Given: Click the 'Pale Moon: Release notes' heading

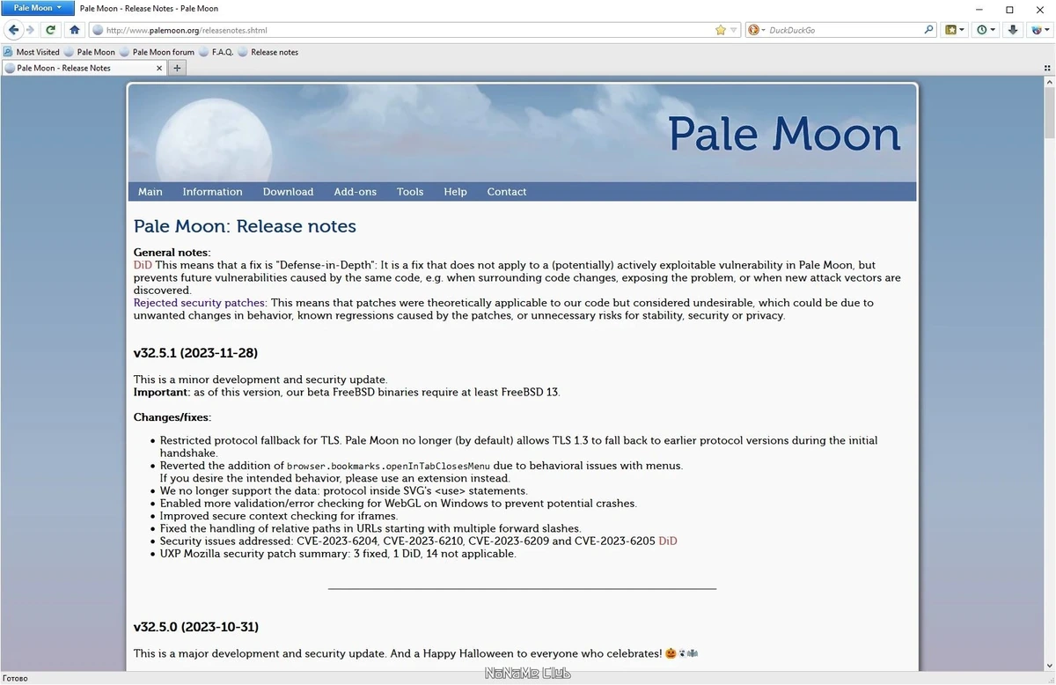Looking at the screenshot, I should 245,226.
